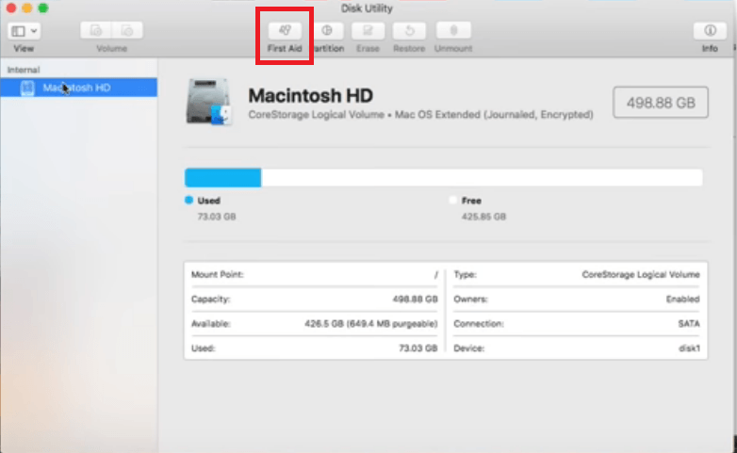Click the Macintosh HD volume title
Image resolution: width=737 pixels, height=453 pixels.
pyautogui.click(x=310, y=96)
